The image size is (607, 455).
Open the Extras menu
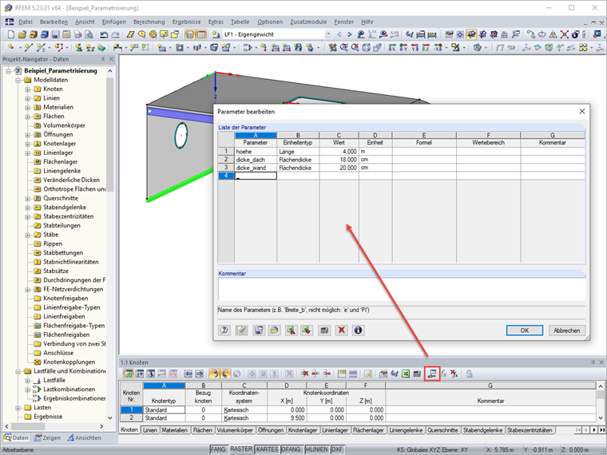[x=216, y=22]
